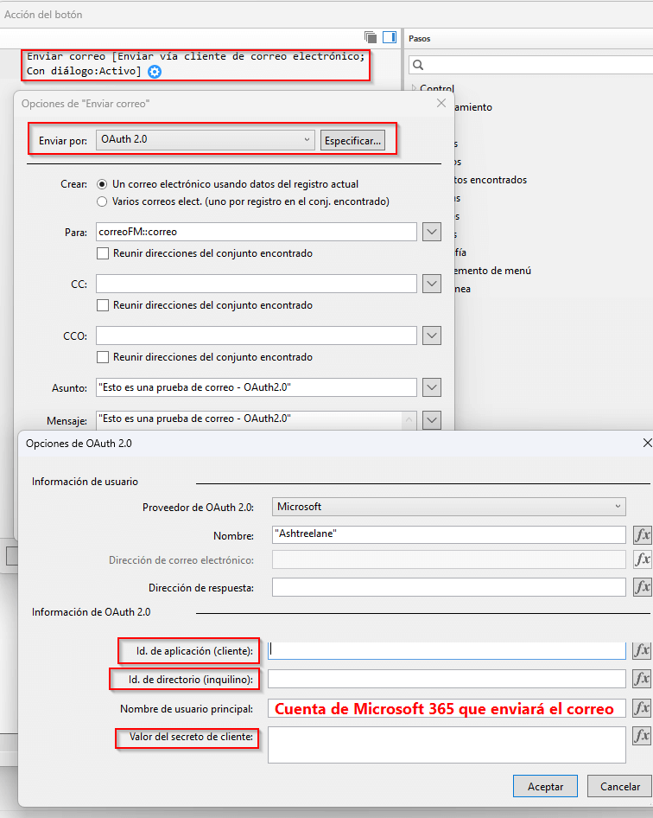
Task: Click fx button for Id. de directorio
Action: tap(642, 679)
